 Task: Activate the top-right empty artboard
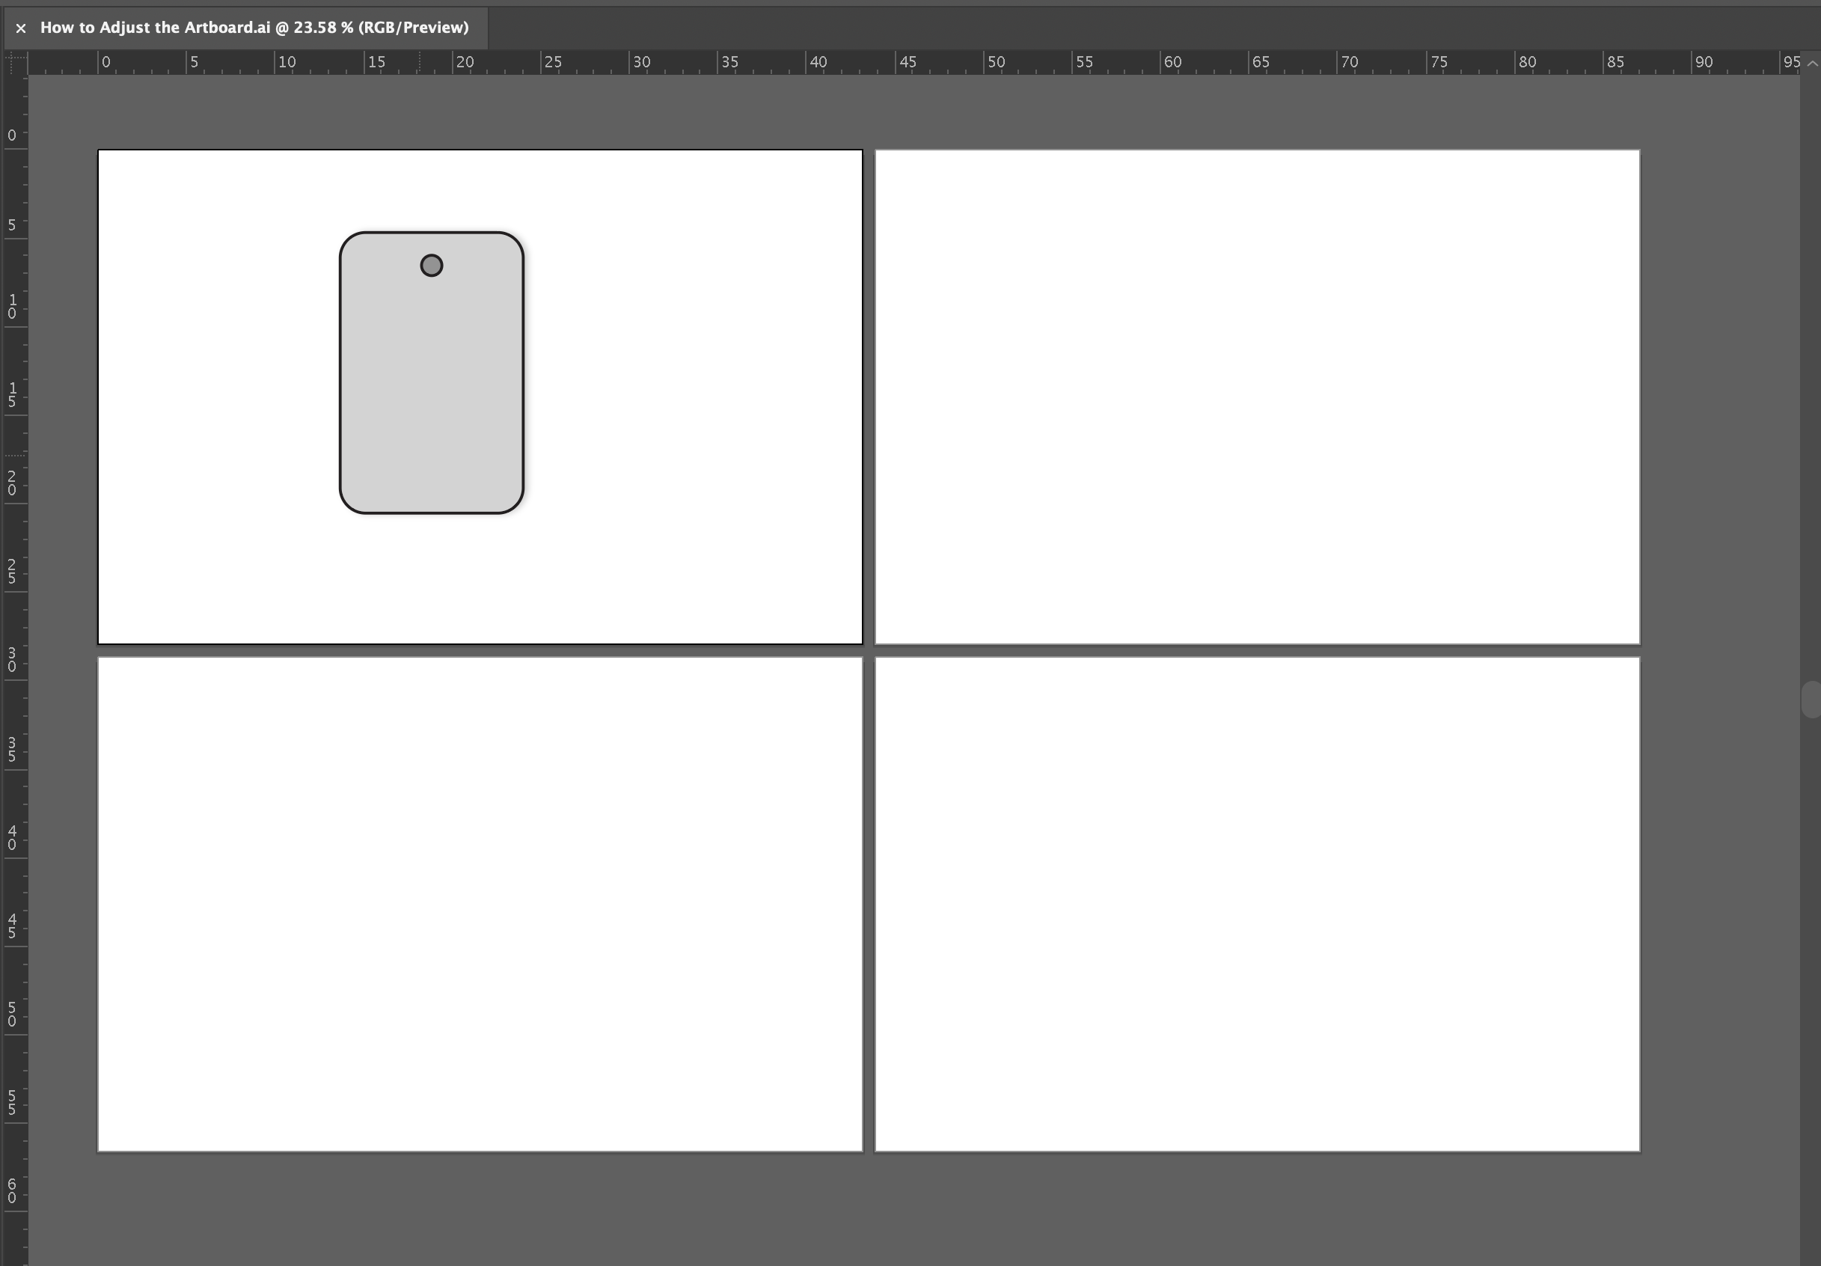coord(1257,397)
